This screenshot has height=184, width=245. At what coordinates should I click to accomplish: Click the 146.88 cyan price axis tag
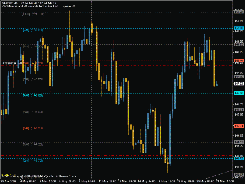[239, 93]
